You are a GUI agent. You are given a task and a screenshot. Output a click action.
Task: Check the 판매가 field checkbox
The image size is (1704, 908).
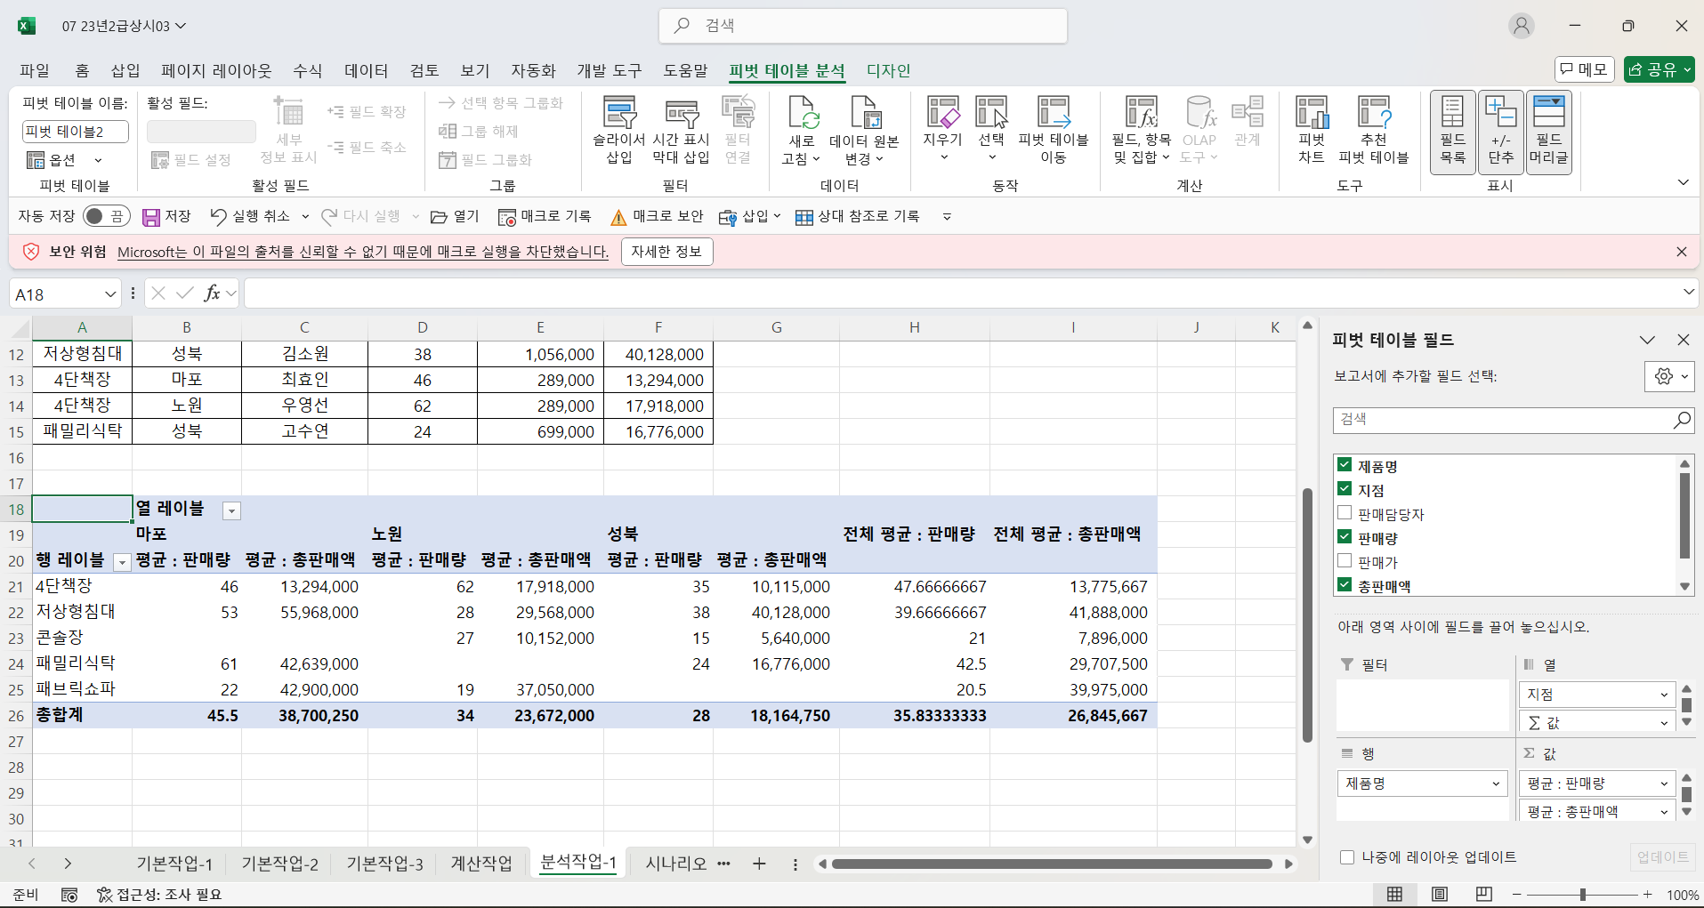[x=1345, y=561]
